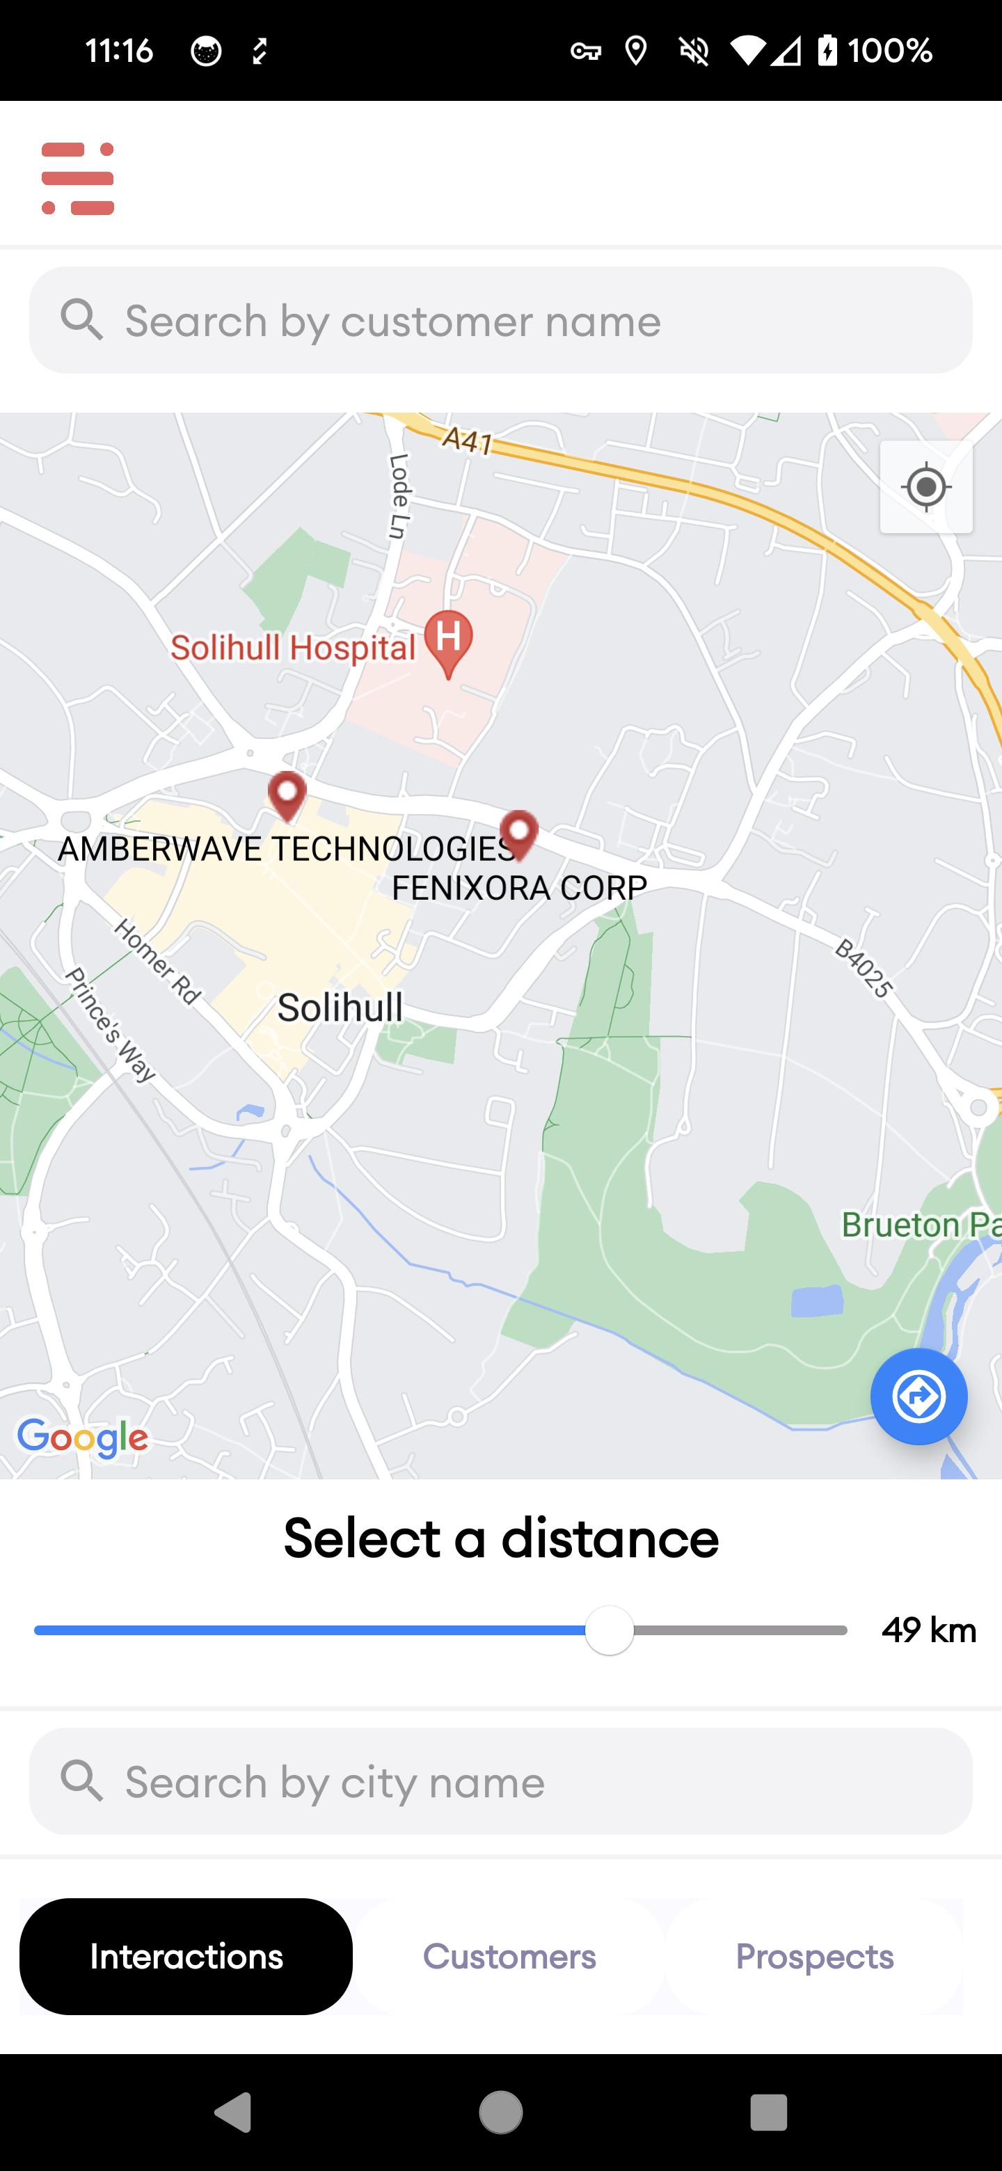Tap the my-location crosshair button on map

(926, 487)
